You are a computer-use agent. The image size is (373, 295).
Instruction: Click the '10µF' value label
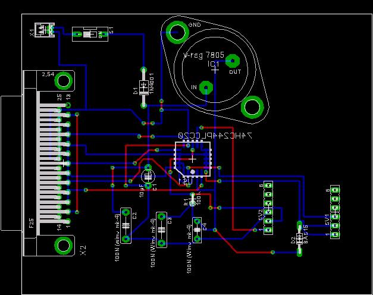point(142,190)
